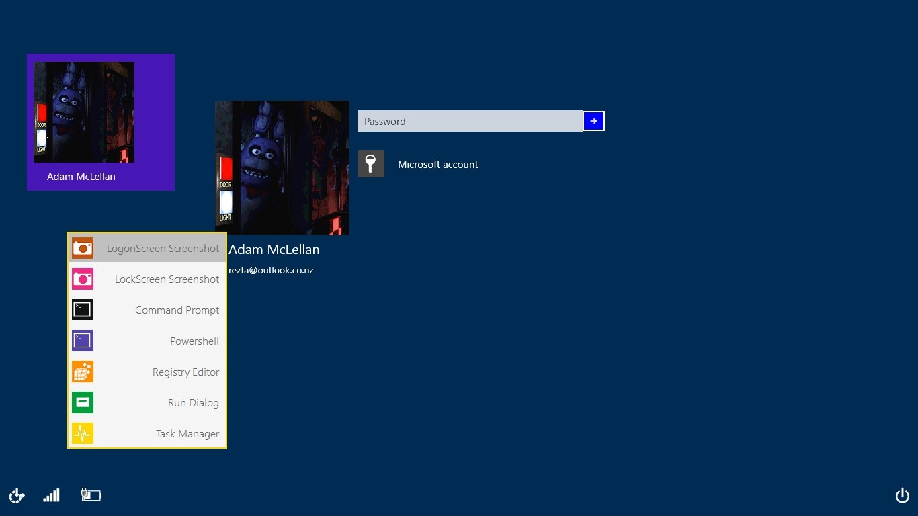This screenshot has width=918, height=516.
Task: Choose the Microsoft account sign-in option
Action: [x=418, y=164]
